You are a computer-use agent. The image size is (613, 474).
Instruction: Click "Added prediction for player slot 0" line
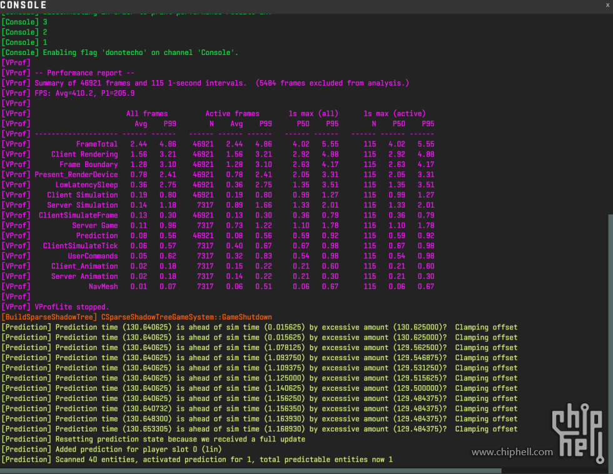click(112, 449)
